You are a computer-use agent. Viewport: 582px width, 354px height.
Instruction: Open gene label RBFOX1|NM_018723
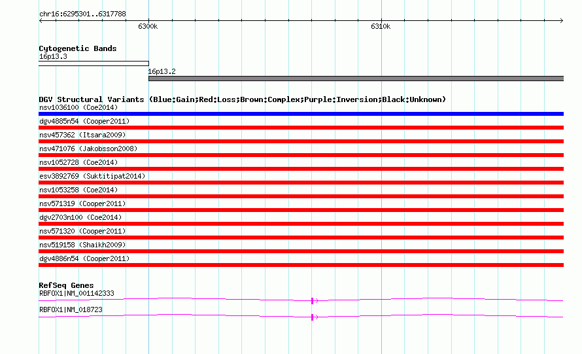pyautogui.click(x=71, y=310)
